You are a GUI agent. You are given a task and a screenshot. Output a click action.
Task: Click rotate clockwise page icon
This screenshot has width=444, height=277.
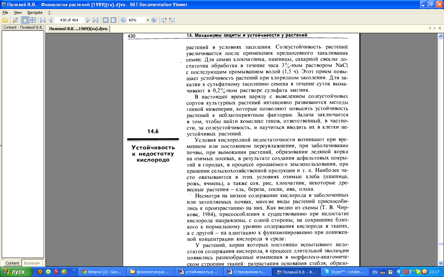(x=164, y=20)
